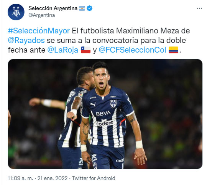Open the @FCFSeleccionCol mention
Image resolution: width=207 pixels, height=185 pixels.
click(x=132, y=50)
